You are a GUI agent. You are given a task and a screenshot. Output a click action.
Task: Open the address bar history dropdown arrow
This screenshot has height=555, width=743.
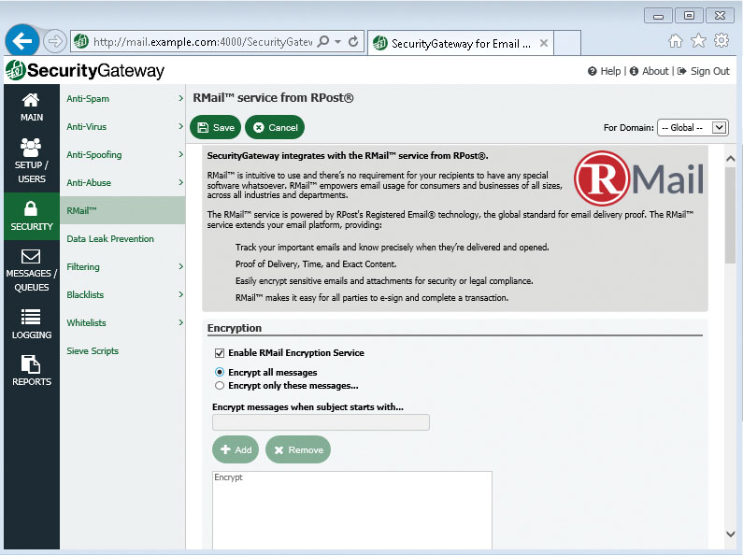338,42
